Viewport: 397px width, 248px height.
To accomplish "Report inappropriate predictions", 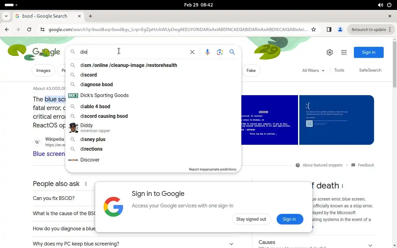I will [x=212, y=169].
